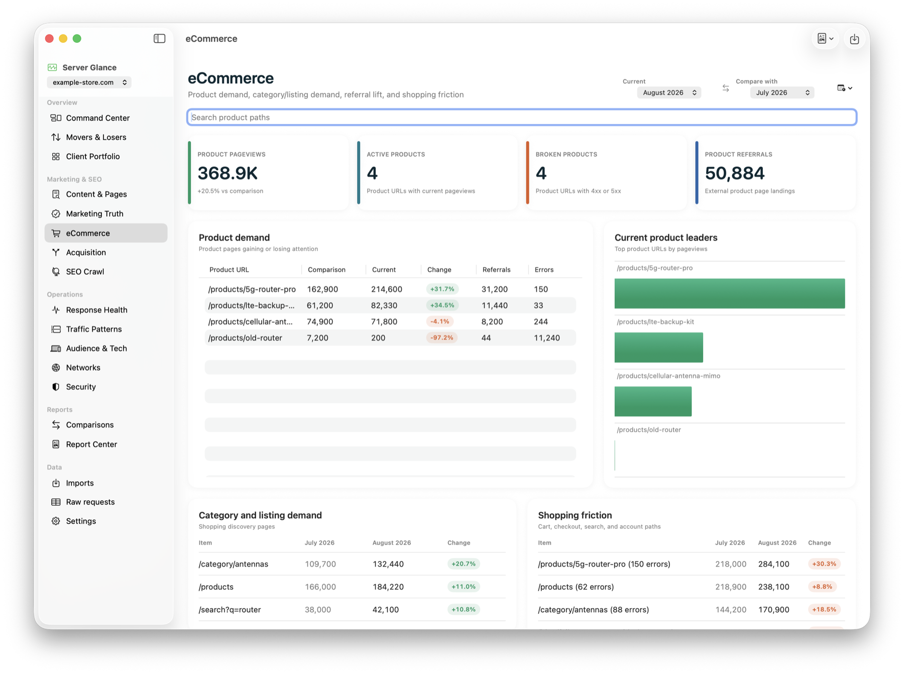
Task: Click the -97.2% change badge
Action: [441, 338]
